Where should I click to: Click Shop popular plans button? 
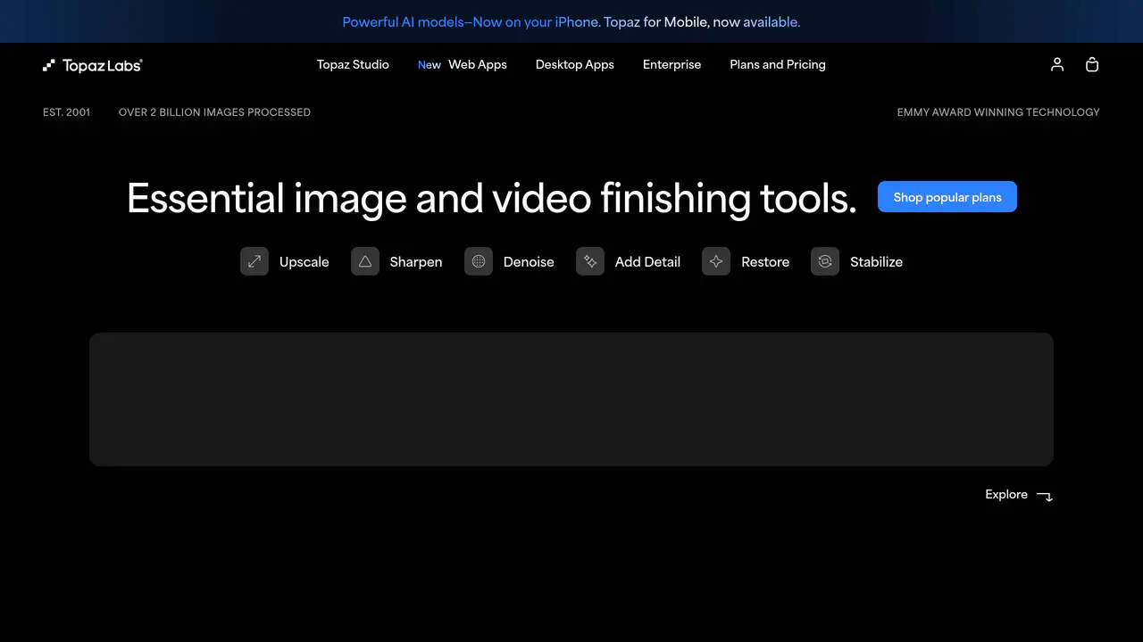click(947, 197)
